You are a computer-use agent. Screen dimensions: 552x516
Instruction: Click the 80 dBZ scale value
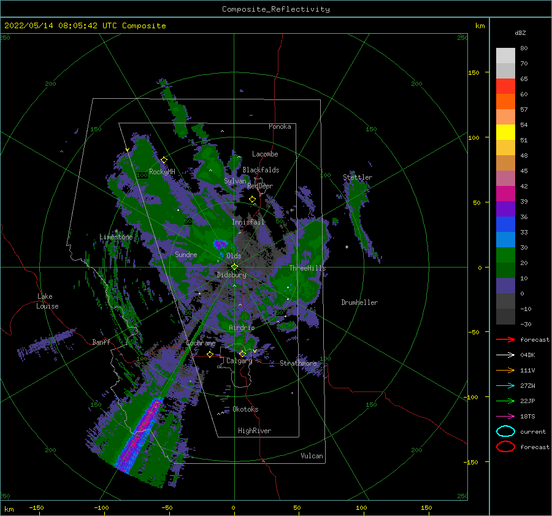pyautogui.click(x=524, y=48)
